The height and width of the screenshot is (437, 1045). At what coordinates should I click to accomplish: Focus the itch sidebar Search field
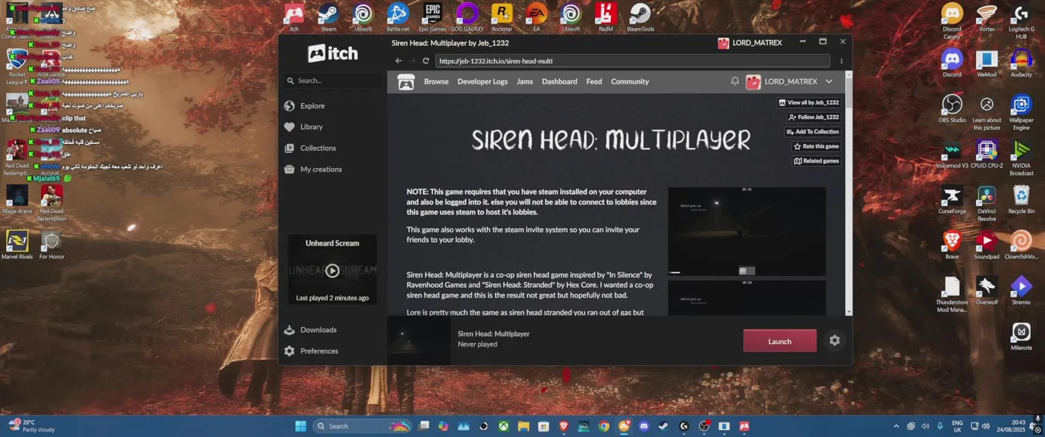click(333, 81)
